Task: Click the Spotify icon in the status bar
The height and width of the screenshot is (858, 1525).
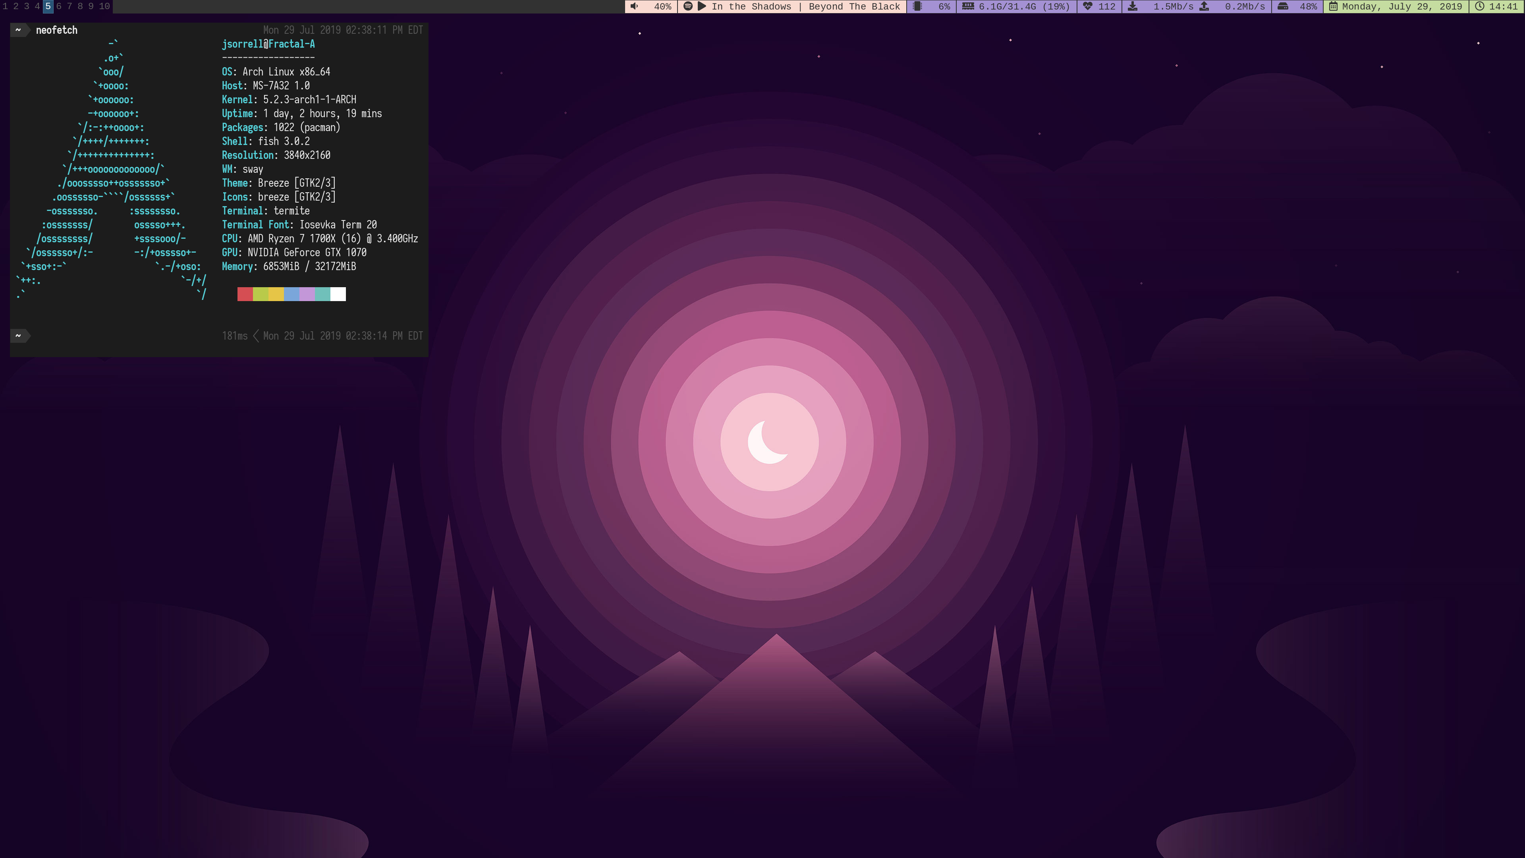Action: click(688, 6)
